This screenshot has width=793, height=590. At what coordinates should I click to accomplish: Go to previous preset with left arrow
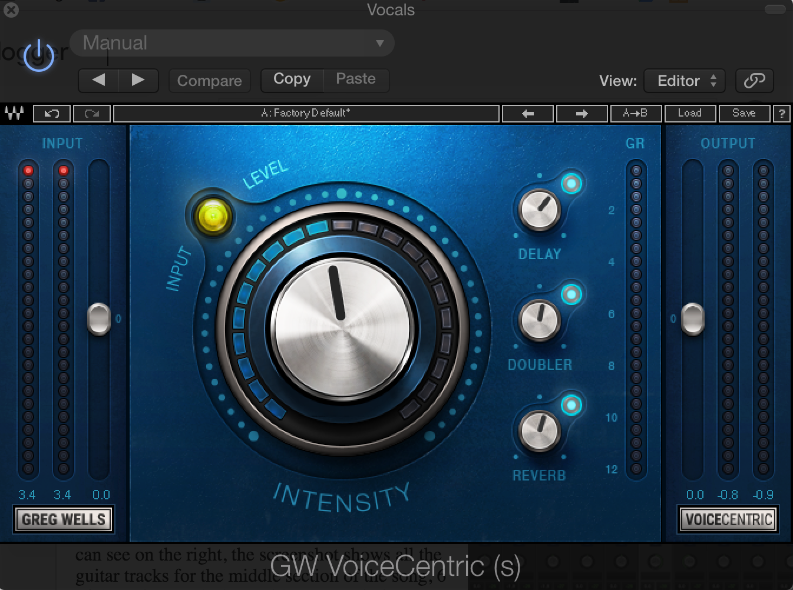pos(98,80)
